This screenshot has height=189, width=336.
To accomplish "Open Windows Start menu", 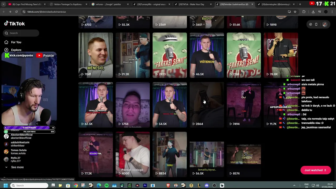I will [5, 186].
